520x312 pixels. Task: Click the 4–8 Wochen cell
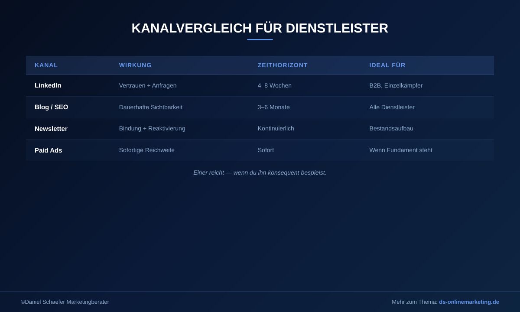pyautogui.click(x=275, y=85)
